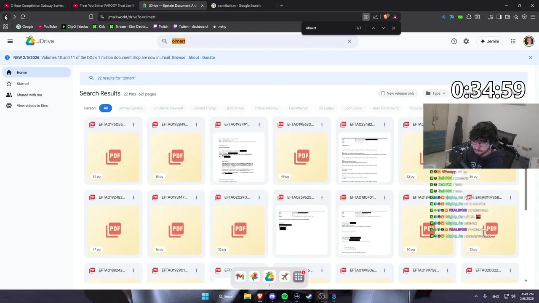The width and height of the screenshot is (539, 303).
Task: Open YouTube bookmark
Action: pos(48,27)
